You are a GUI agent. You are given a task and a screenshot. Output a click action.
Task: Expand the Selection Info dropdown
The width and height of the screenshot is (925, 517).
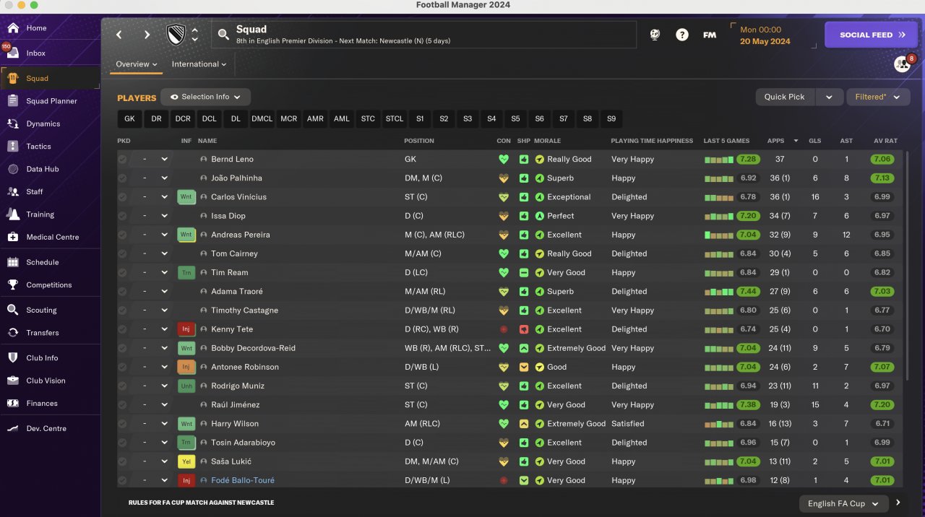pyautogui.click(x=205, y=97)
